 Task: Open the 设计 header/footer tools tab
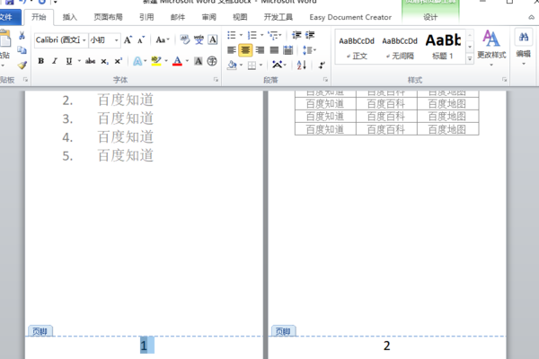430,17
